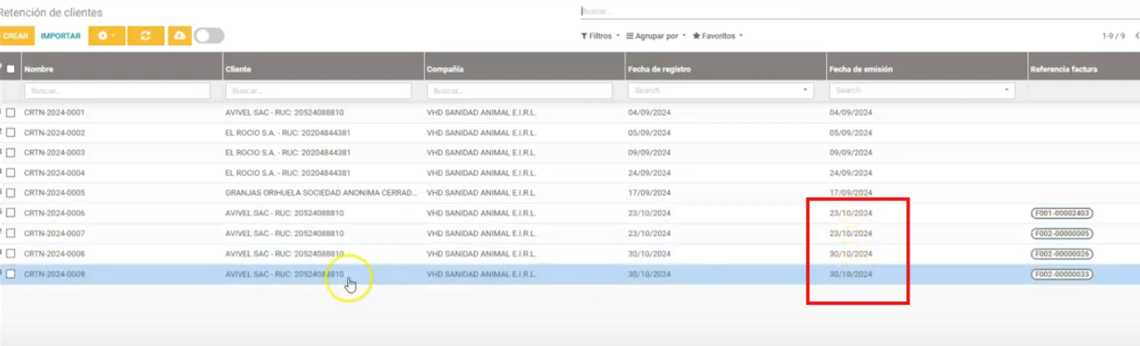Click the F001-00002403 invoice reference tag
The image size is (1140, 346).
1063,213
